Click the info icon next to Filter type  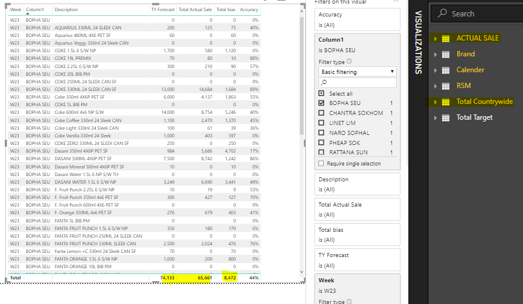tap(349, 61)
